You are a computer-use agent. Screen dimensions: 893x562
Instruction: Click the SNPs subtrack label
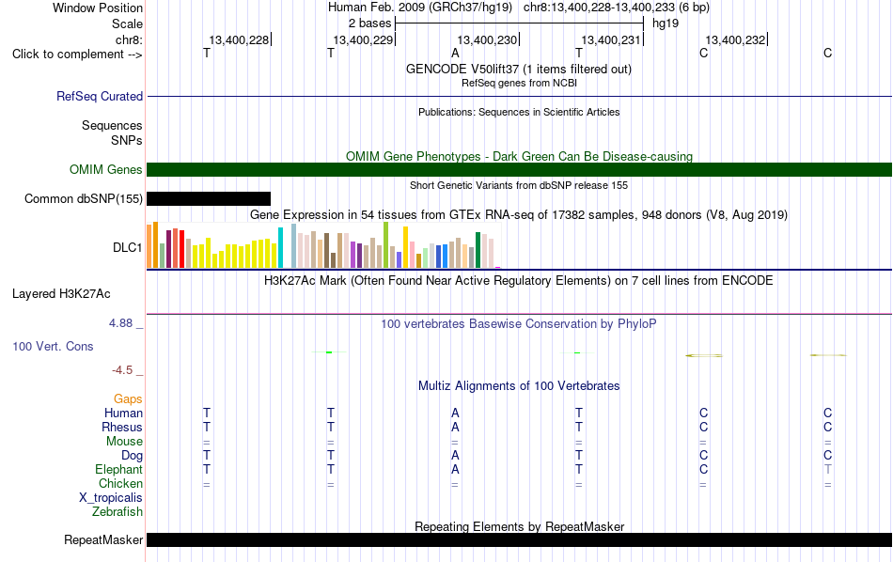127,140
